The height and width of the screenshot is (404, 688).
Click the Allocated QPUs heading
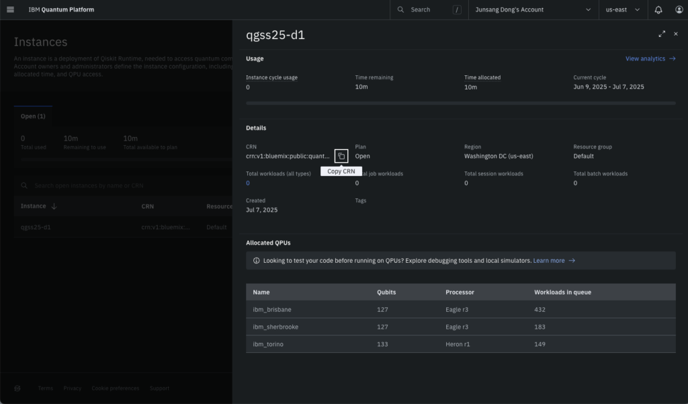point(268,243)
